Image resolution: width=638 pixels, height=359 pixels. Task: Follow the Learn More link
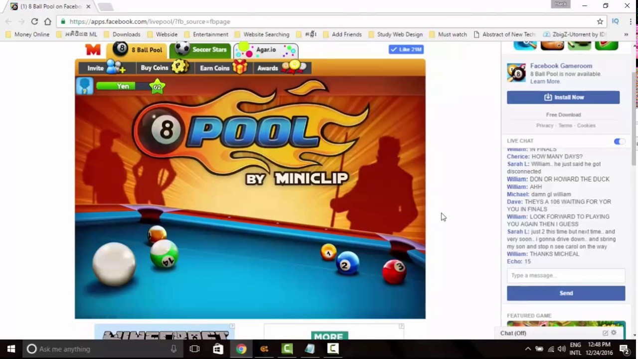[x=545, y=81]
